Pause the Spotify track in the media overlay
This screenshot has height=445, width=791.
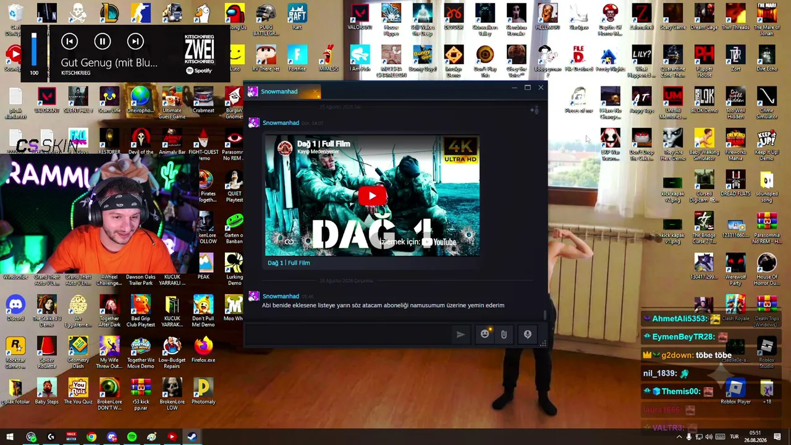(103, 41)
